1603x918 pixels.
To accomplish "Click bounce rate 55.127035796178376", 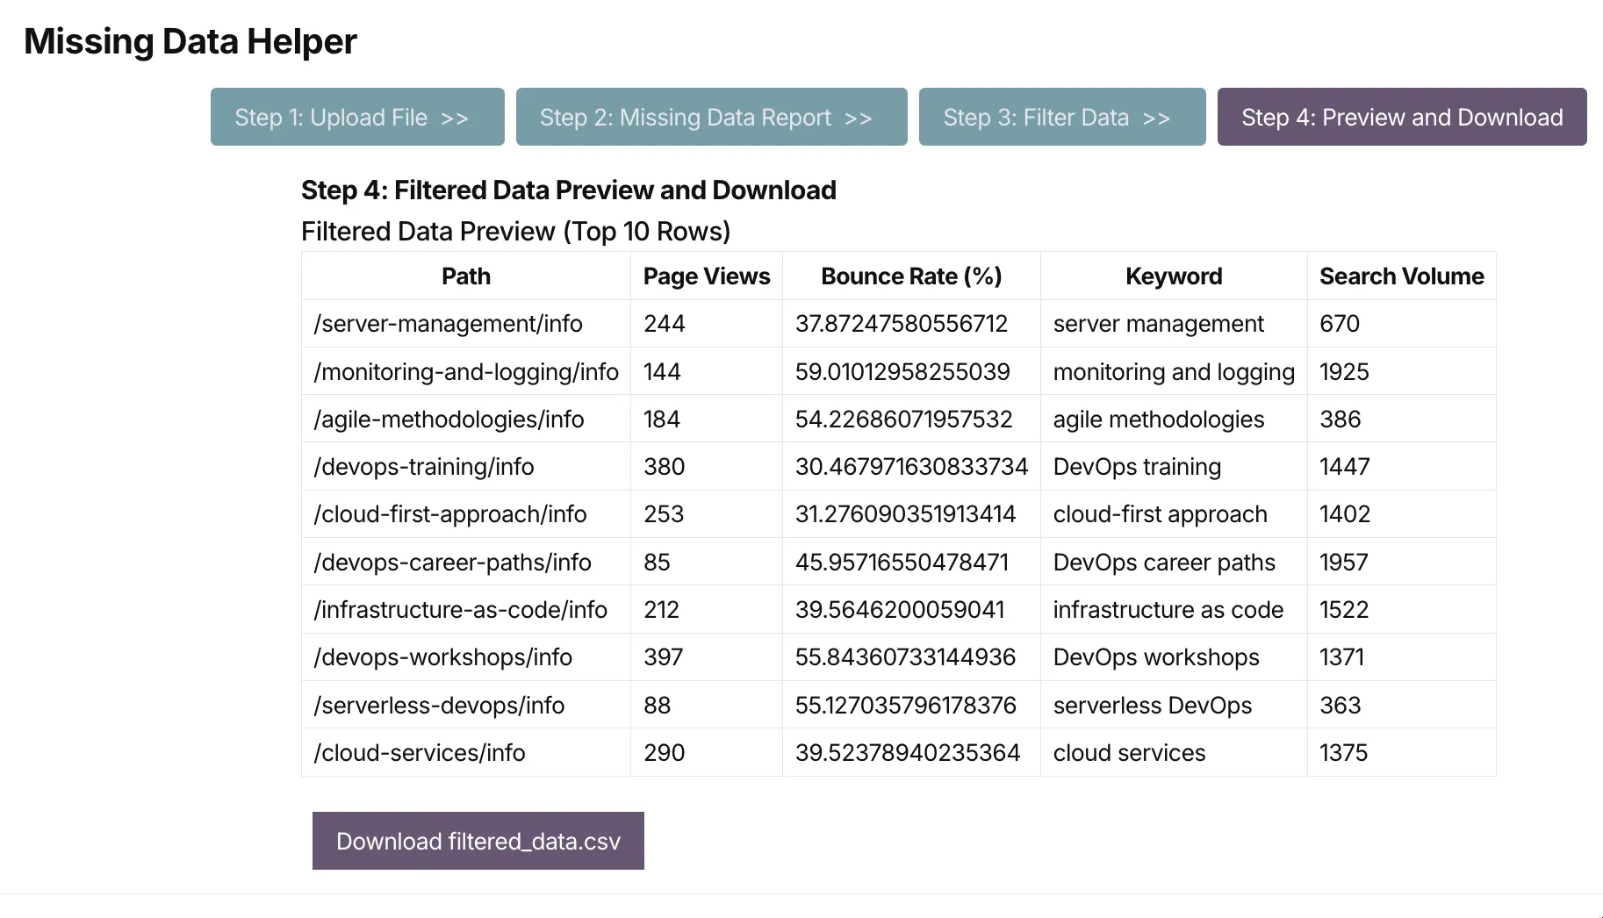I will [911, 705].
